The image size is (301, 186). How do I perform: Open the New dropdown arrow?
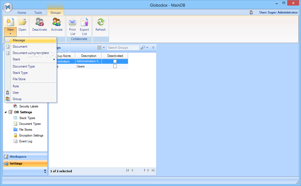10,34
